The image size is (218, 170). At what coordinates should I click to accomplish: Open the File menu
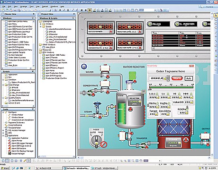click(x=4, y=7)
